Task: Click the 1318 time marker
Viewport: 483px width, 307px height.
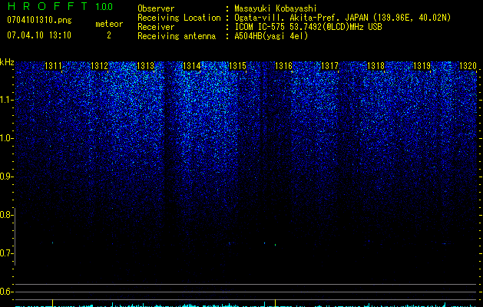Action: pos(375,66)
